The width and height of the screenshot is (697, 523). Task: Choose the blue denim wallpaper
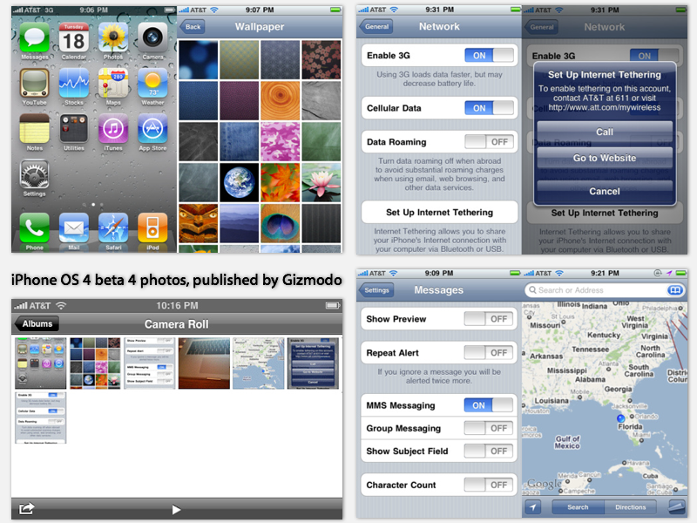[239, 142]
